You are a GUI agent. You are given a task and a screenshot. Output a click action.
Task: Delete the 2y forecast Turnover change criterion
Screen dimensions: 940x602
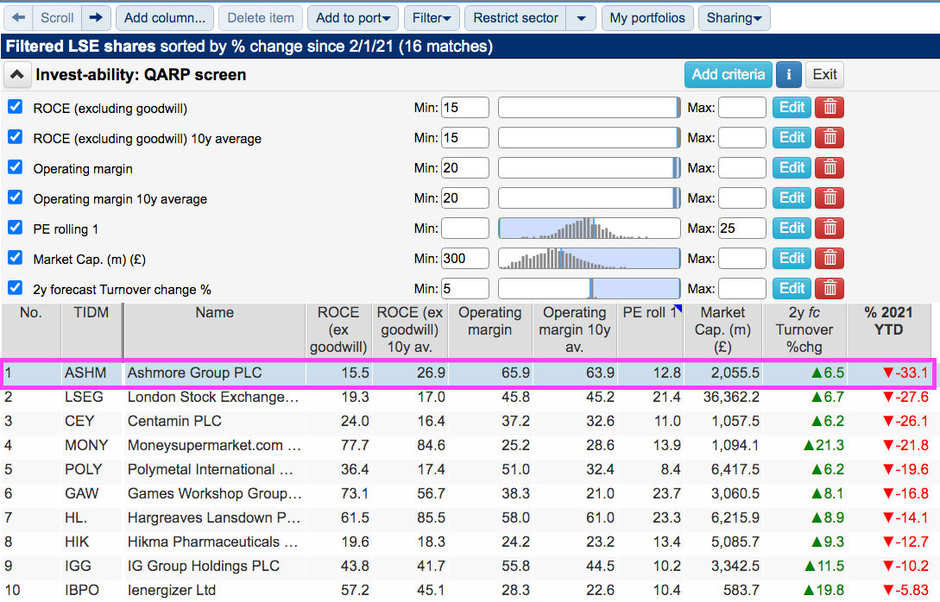pyautogui.click(x=830, y=289)
